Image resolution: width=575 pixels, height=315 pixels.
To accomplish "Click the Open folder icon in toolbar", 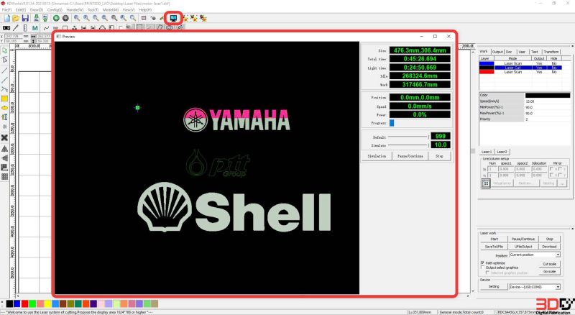I will pyautogui.click(x=16, y=18).
